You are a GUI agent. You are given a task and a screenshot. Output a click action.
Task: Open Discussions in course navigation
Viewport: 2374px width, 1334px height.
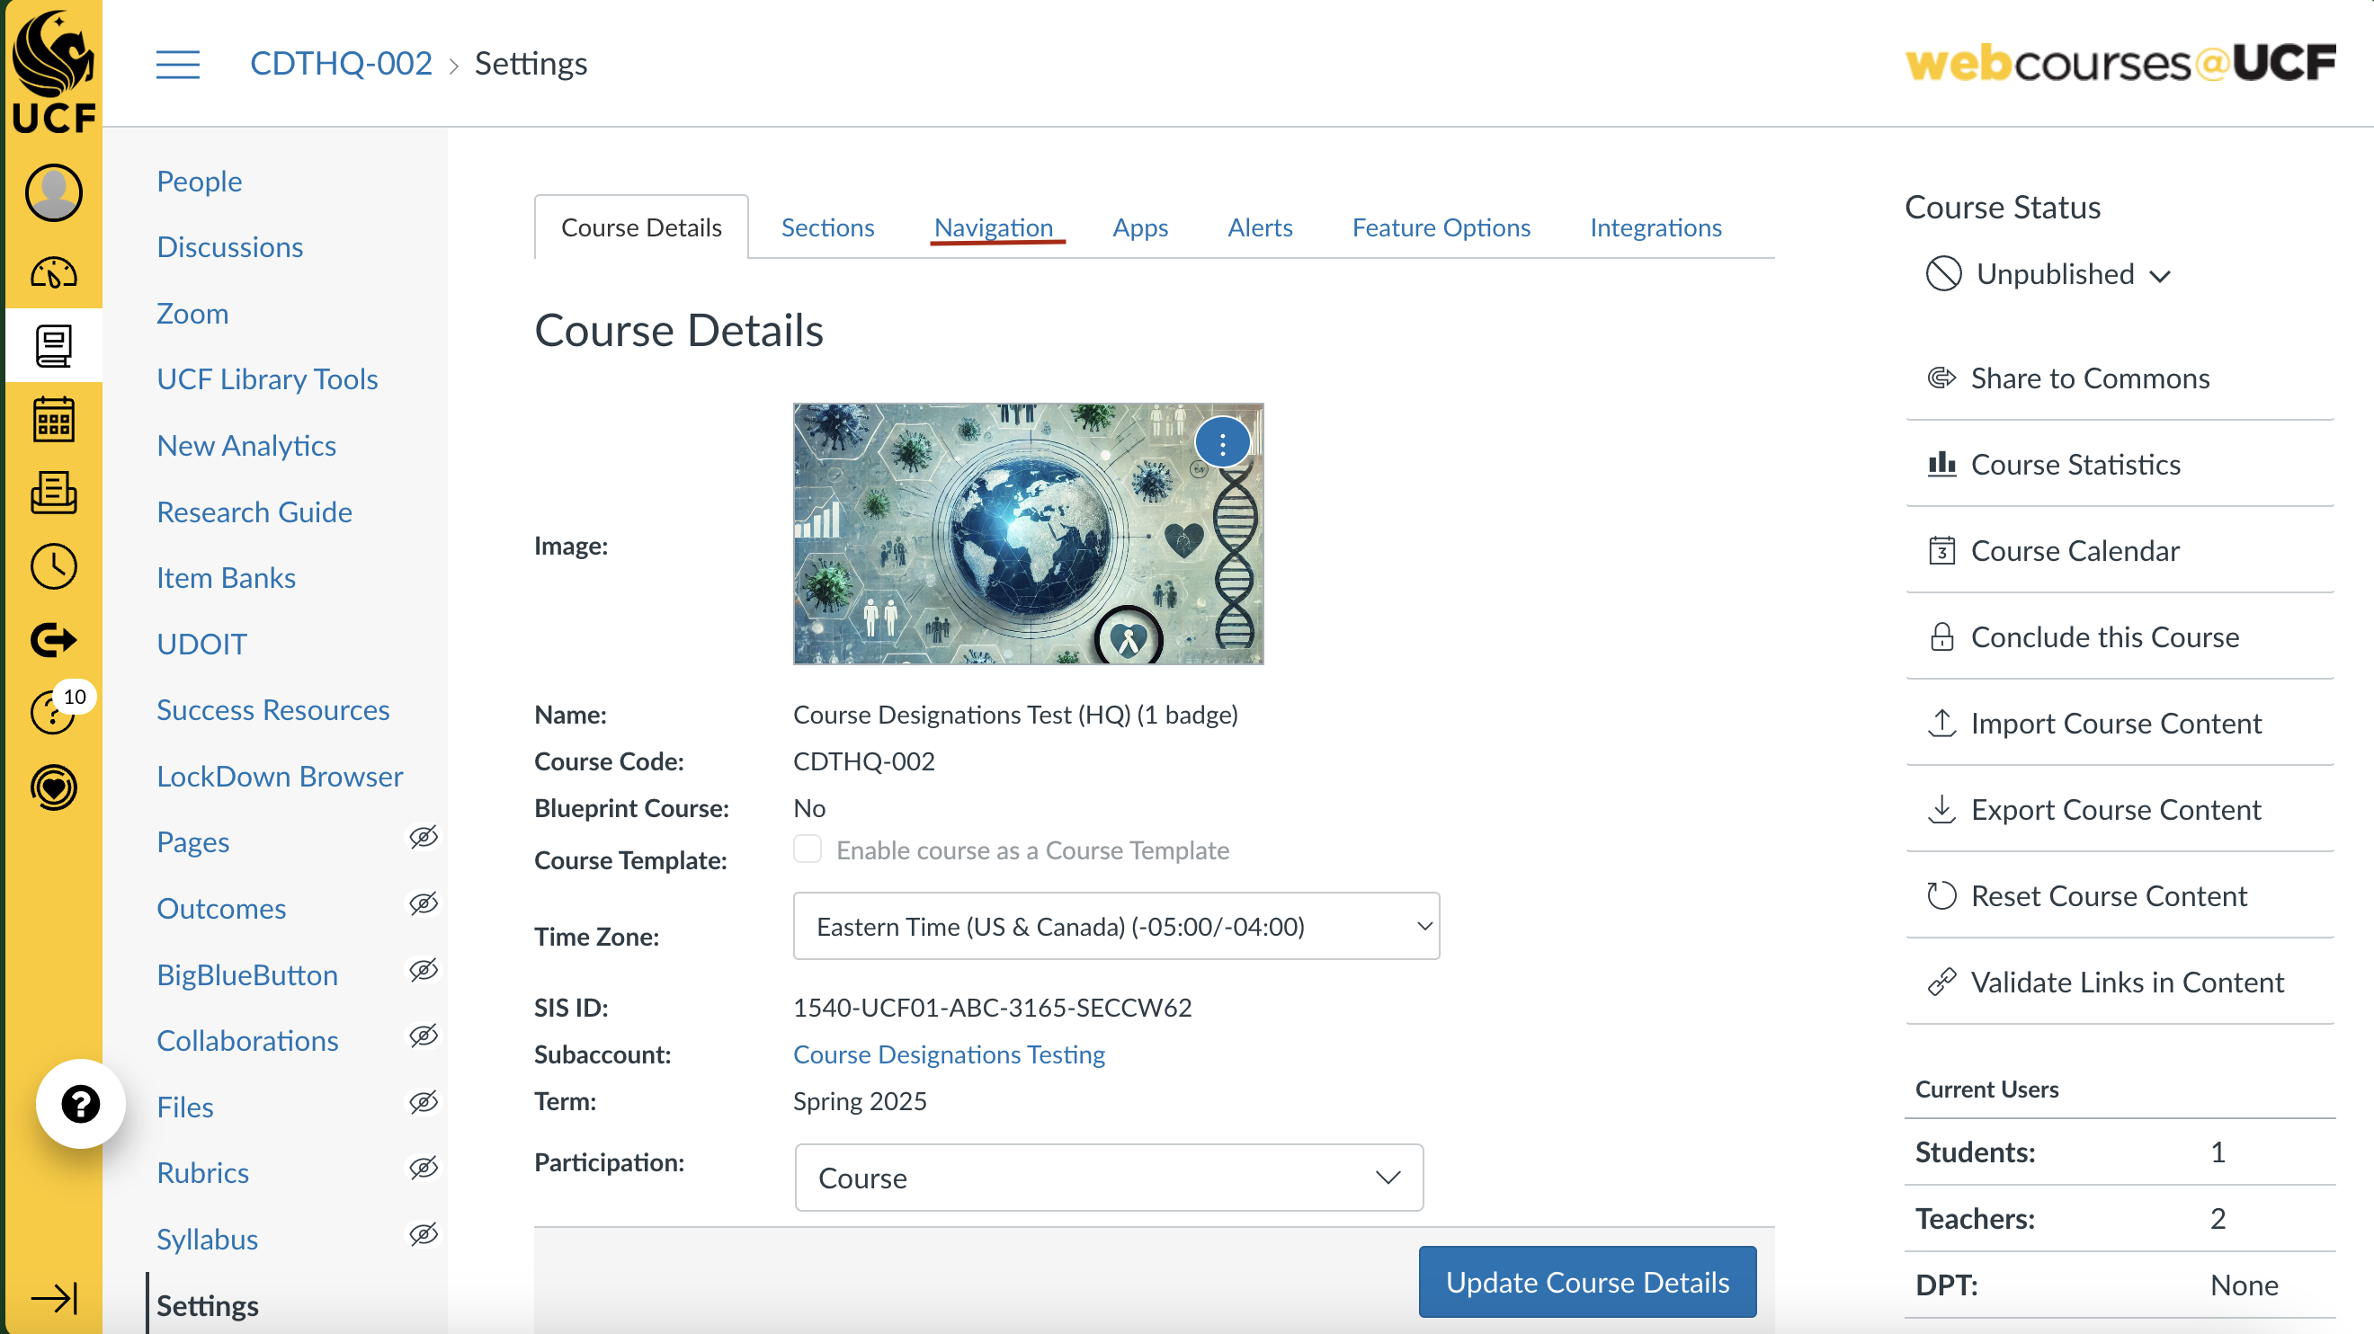(x=229, y=247)
